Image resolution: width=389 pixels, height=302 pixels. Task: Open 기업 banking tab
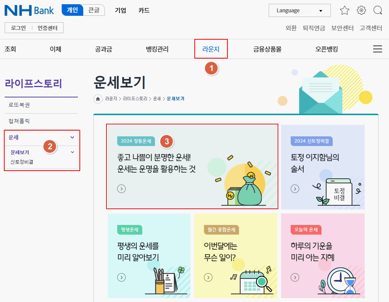(x=120, y=10)
